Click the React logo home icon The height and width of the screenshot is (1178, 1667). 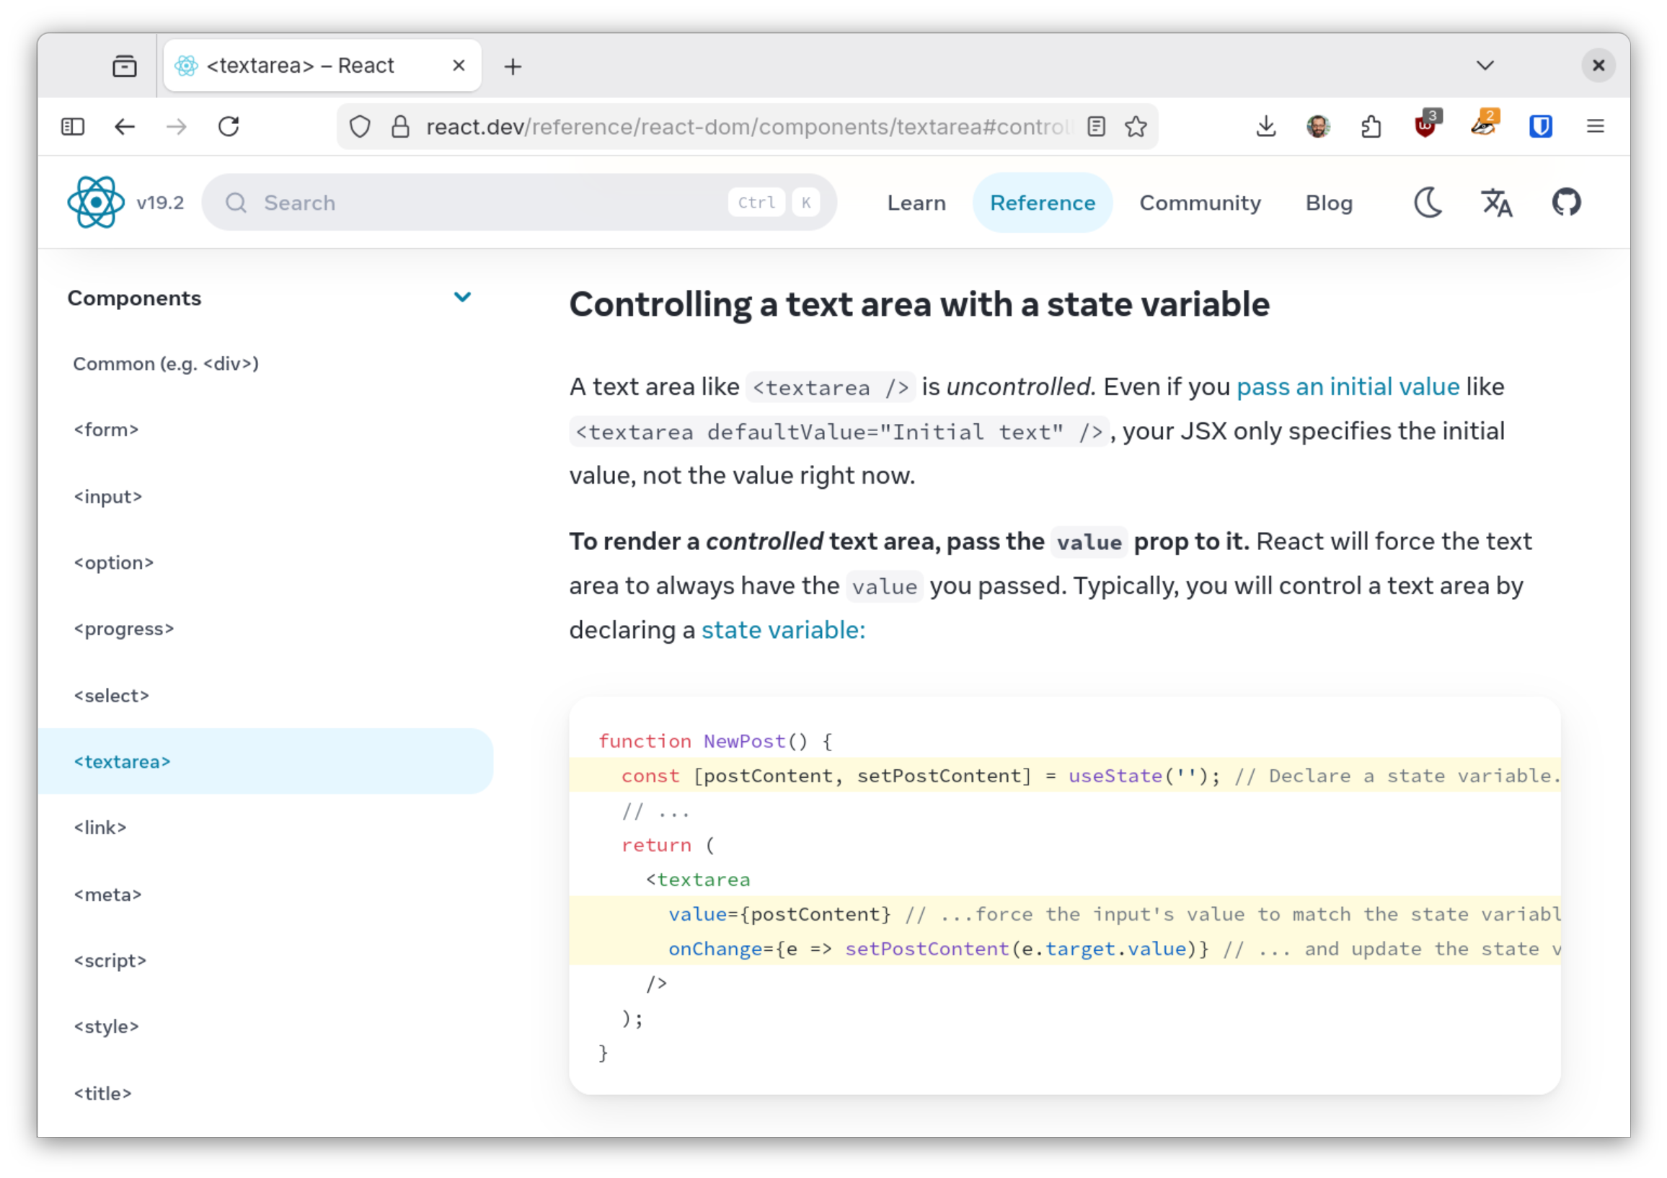[x=96, y=203]
